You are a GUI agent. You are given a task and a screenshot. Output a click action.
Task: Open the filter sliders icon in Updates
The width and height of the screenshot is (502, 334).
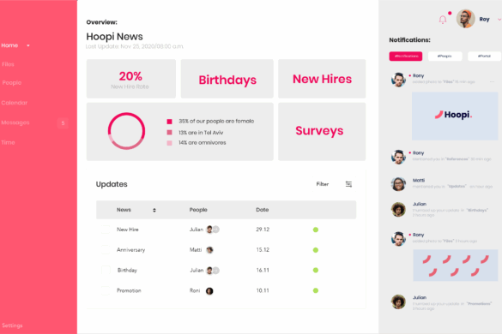click(x=348, y=184)
